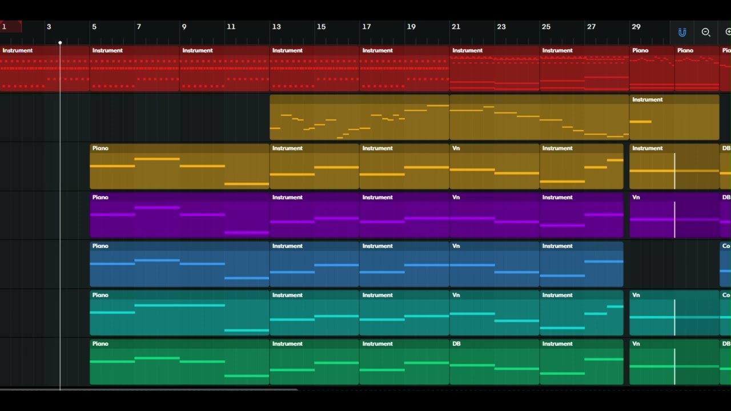731x411 pixels.
Task: Select yellow track Vn clip at bar 21
Action: (x=495, y=167)
